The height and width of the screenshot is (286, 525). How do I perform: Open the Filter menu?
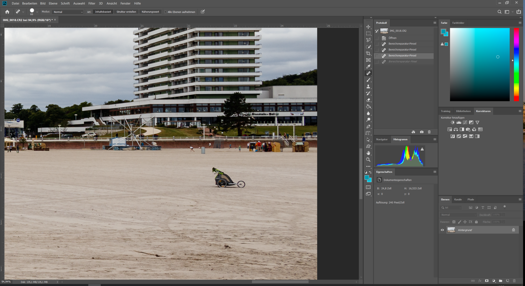[92, 3]
